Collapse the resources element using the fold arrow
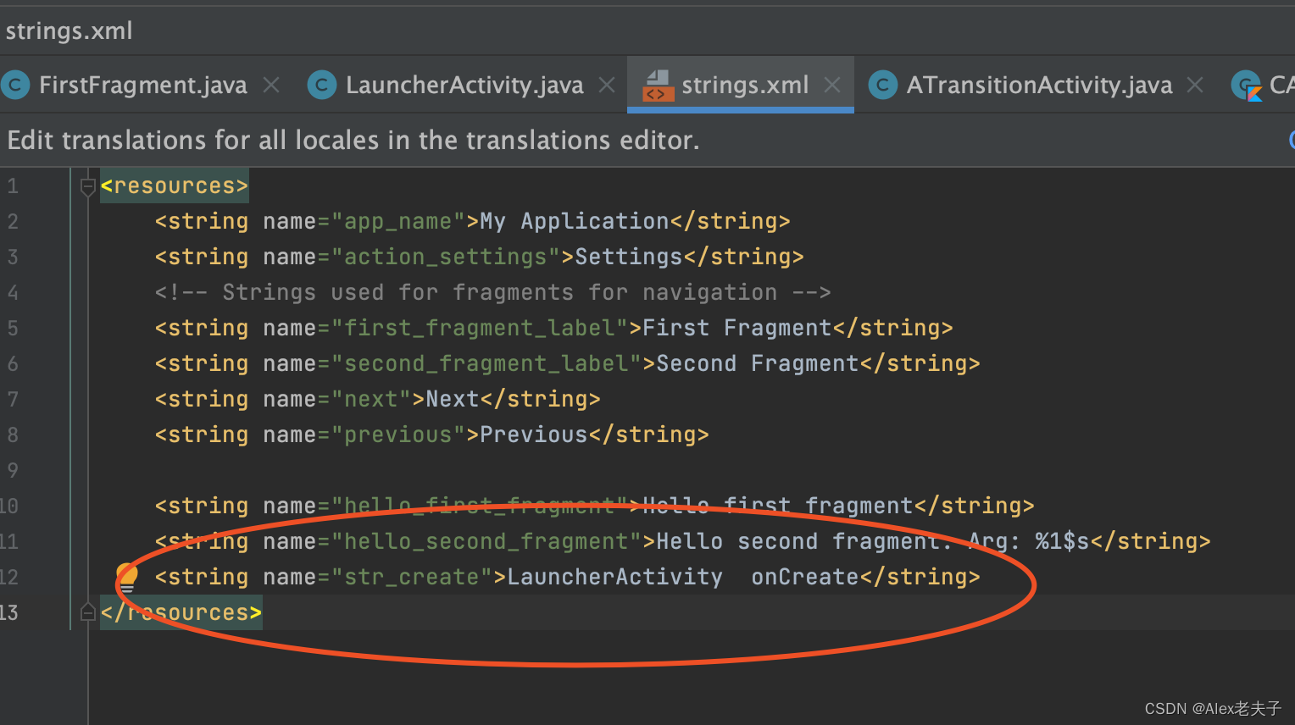Viewport: 1295px width, 725px height. (x=87, y=185)
